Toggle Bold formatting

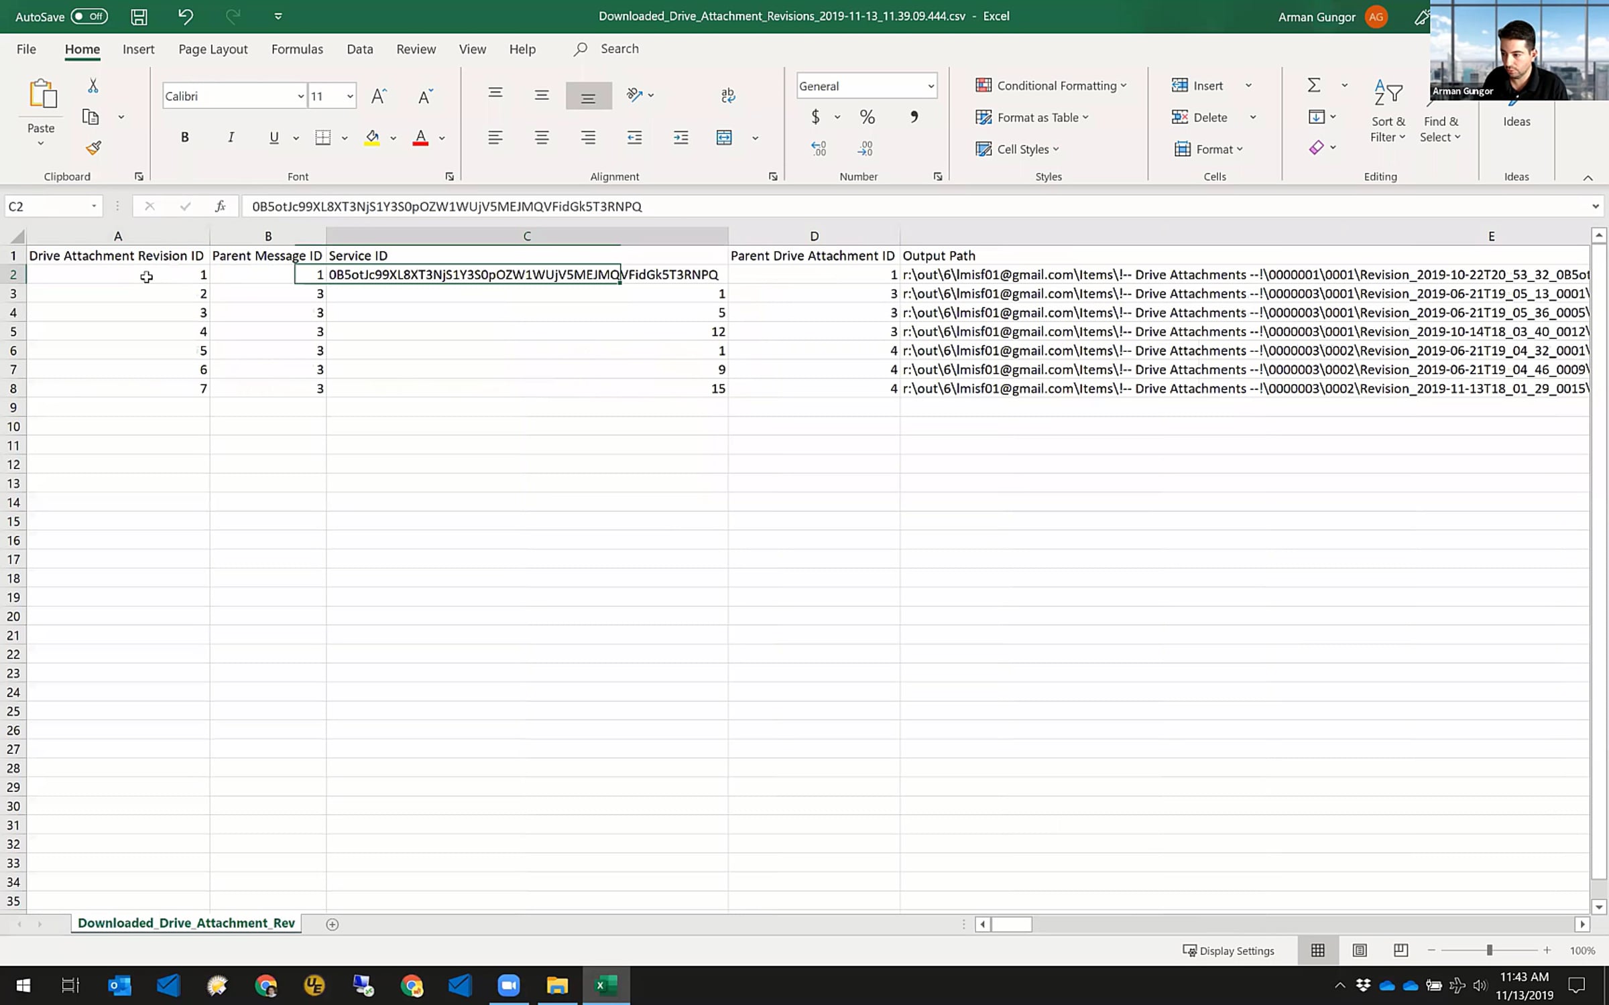[x=184, y=138]
